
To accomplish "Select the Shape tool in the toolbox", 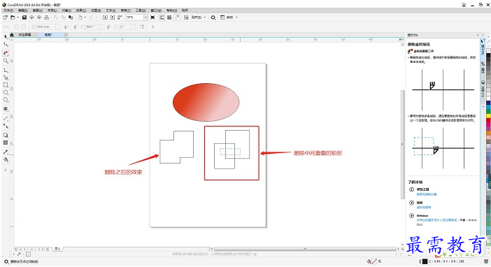I will [x=6, y=45].
